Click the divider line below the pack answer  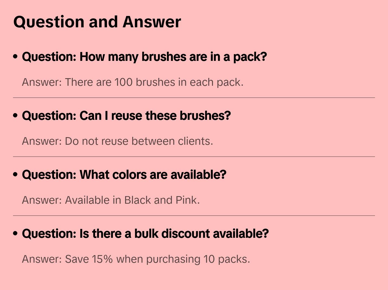pos(194,98)
